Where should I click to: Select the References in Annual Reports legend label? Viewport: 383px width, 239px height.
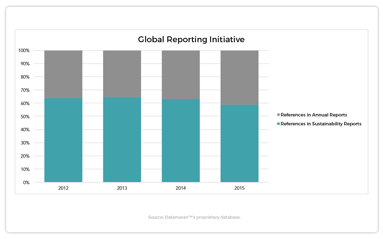(314, 115)
